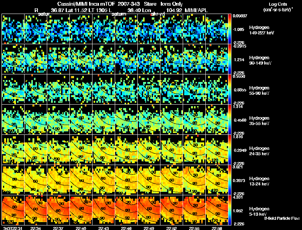The width and height of the screenshot is (302, 230).
Task: Click the radial distance value 36.87
Action: point(58,10)
